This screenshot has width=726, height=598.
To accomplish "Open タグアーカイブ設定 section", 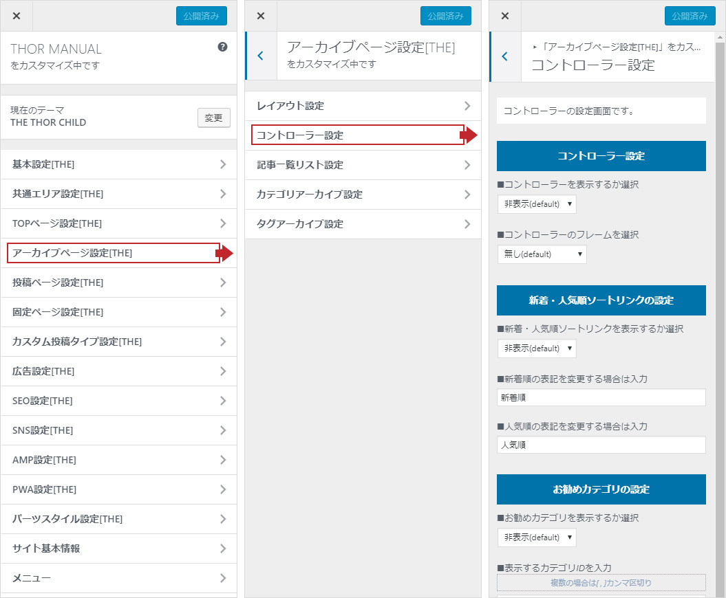I will tap(363, 224).
